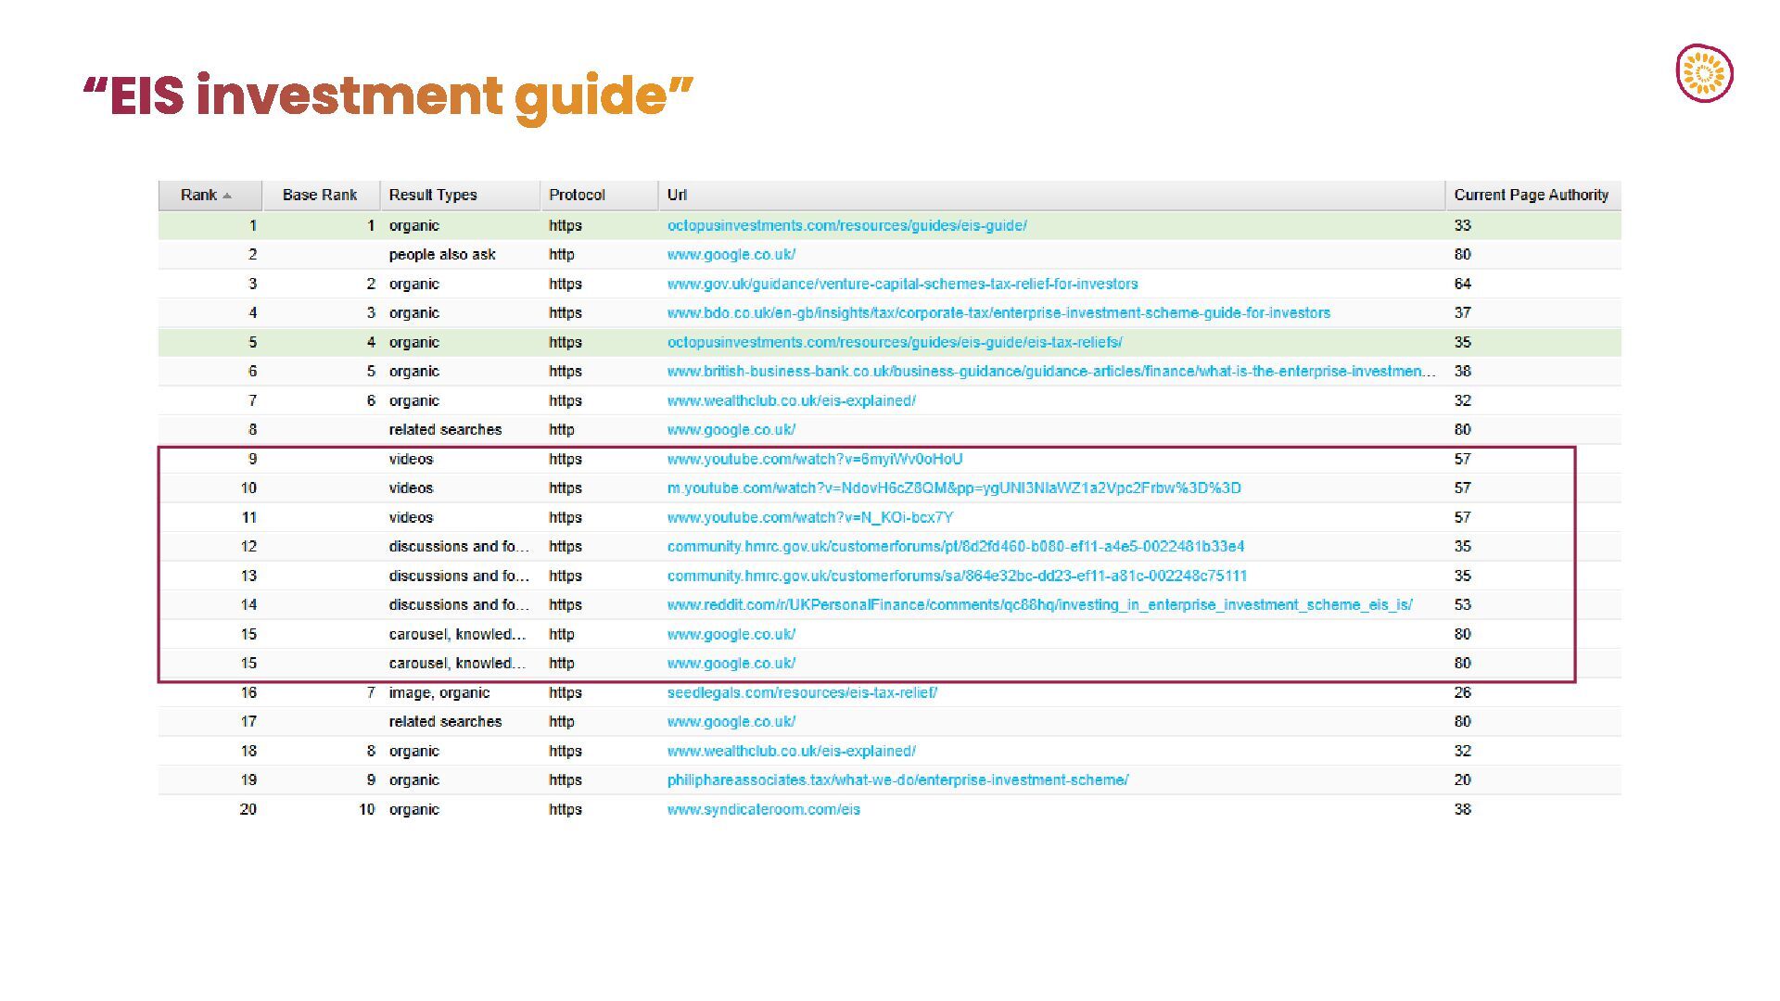Select 'discussions and fo…' cell in rank 12
The height and width of the screenshot is (1001, 1780).
click(459, 546)
